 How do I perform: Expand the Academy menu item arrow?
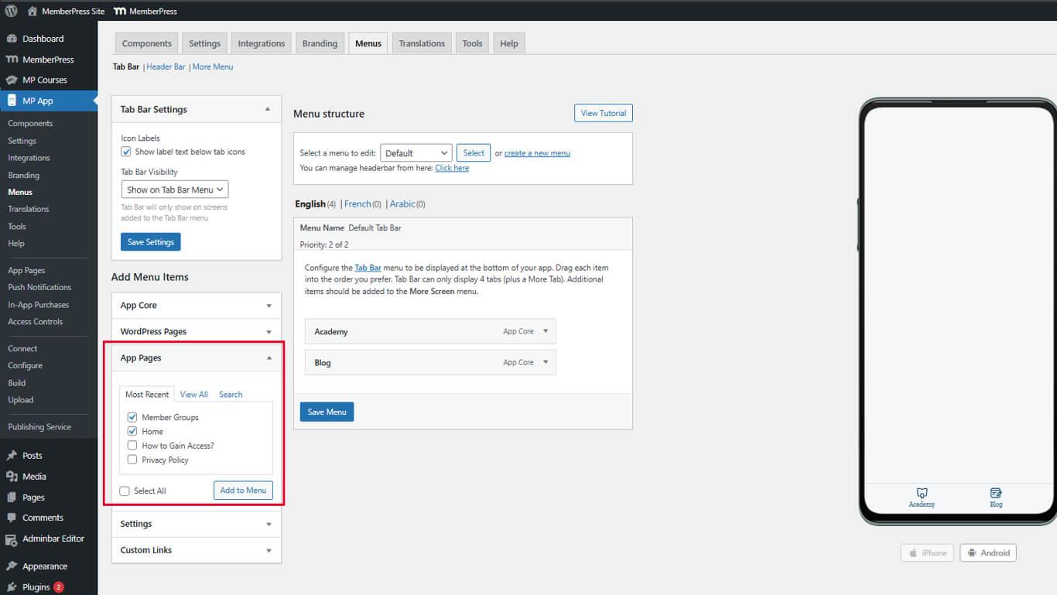tap(545, 331)
